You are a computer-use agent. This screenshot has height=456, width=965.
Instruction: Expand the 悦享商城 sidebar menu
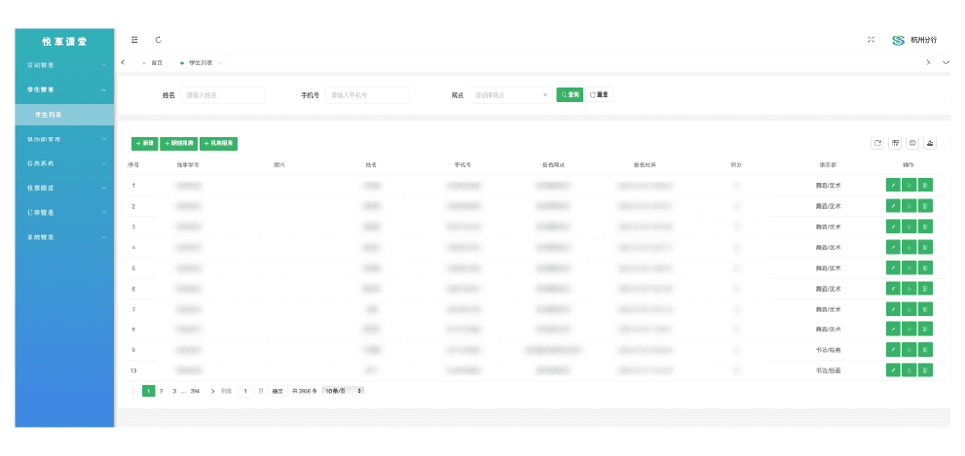(64, 188)
